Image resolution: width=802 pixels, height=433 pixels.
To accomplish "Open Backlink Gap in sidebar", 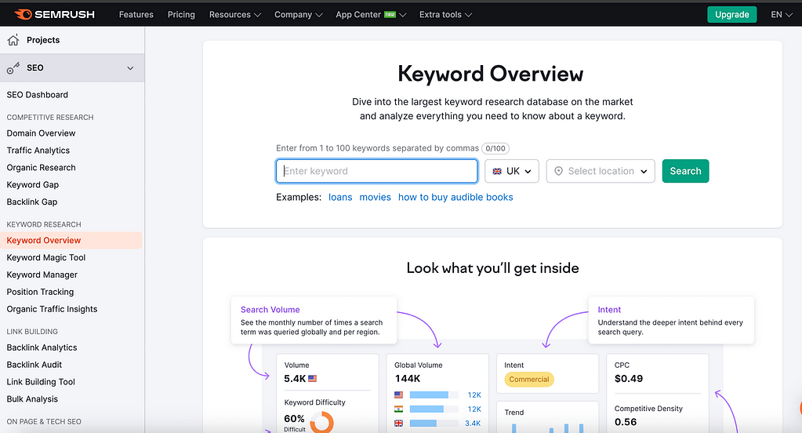I will 31,202.
